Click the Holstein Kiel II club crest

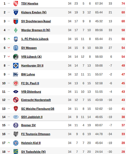[x=16, y=143]
